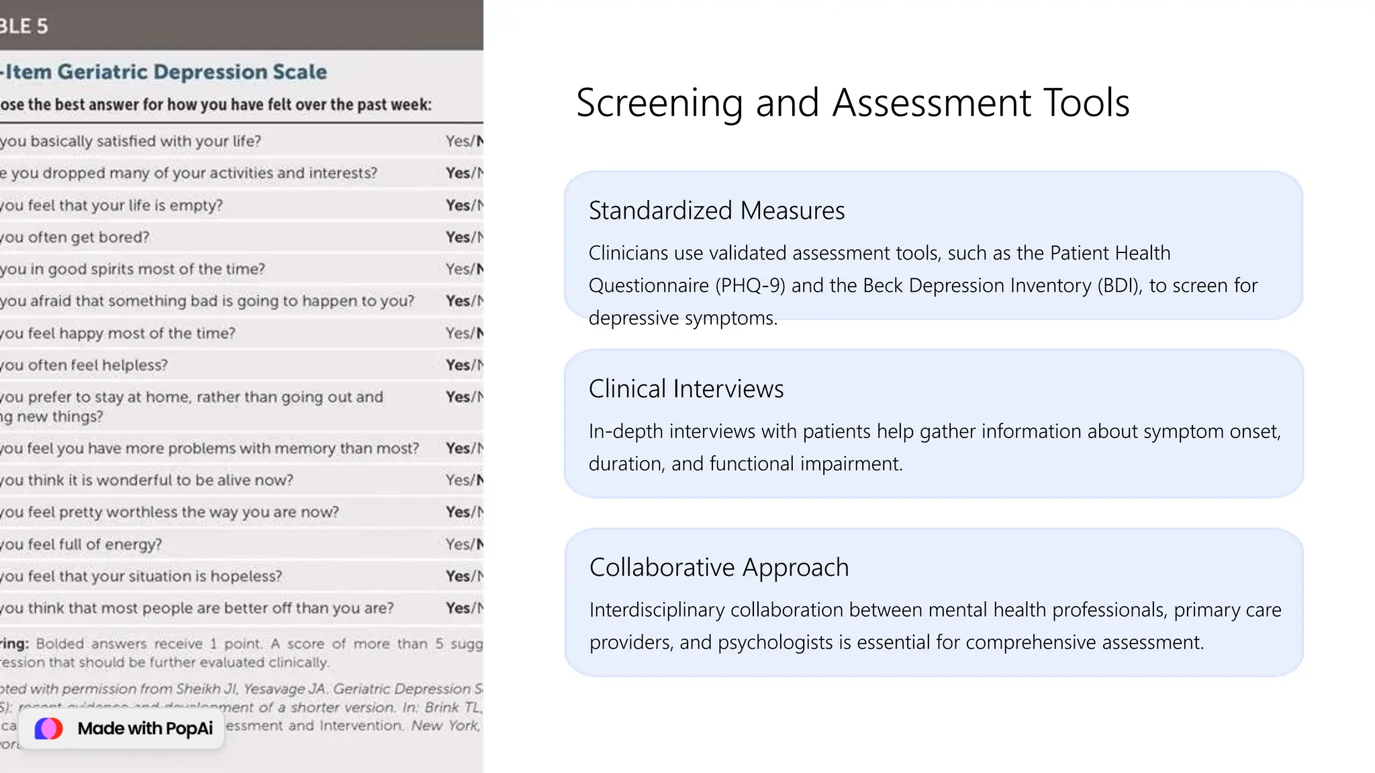The width and height of the screenshot is (1375, 773).
Task: Click the PHQ-9 description paragraph
Action: tap(922, 285)
